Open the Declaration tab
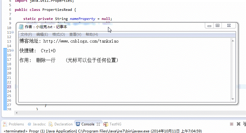246x133 pixels. (61, 124)
